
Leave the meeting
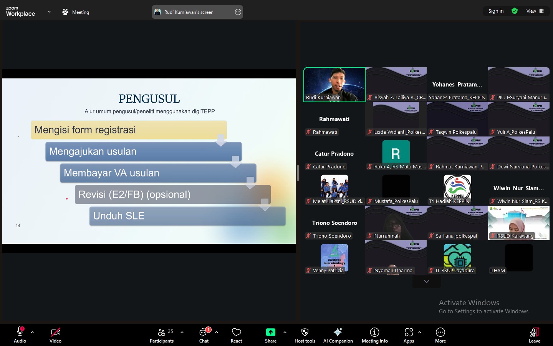click(x=534, y=334)
